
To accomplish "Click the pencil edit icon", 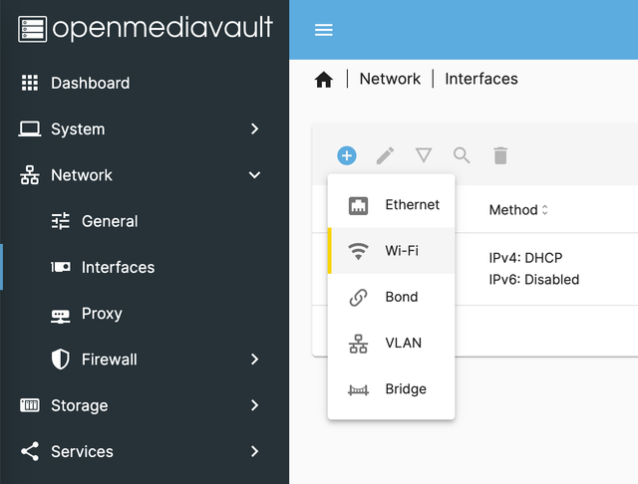I will pyautogui.click(x=385, y=155).
